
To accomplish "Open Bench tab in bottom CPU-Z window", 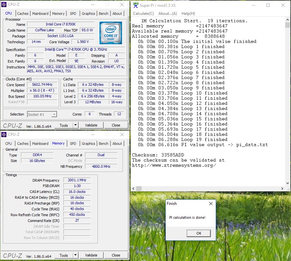I will [x=103, y=144].
